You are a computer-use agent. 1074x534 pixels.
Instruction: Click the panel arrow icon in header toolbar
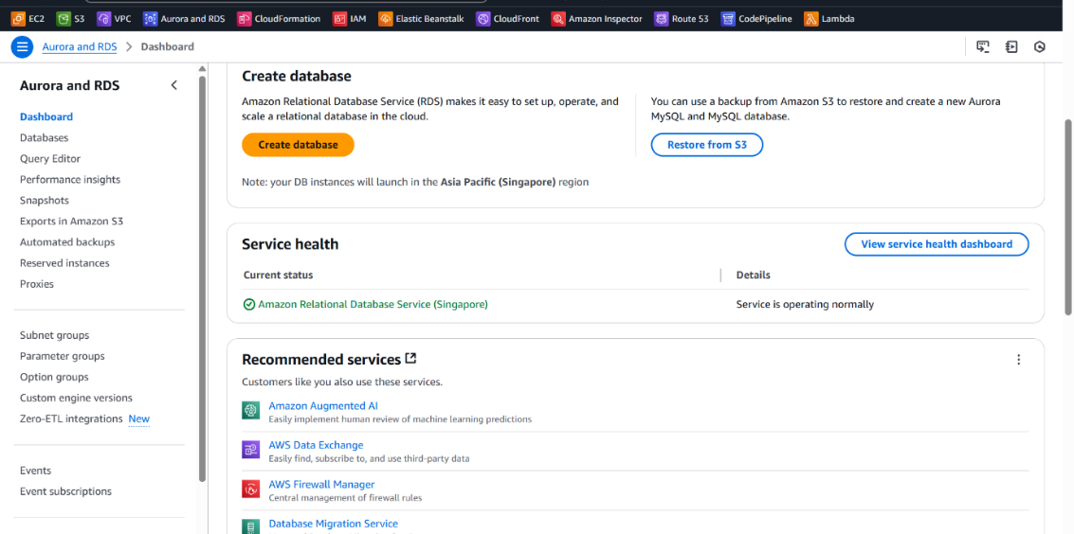tap(1011, 47)
